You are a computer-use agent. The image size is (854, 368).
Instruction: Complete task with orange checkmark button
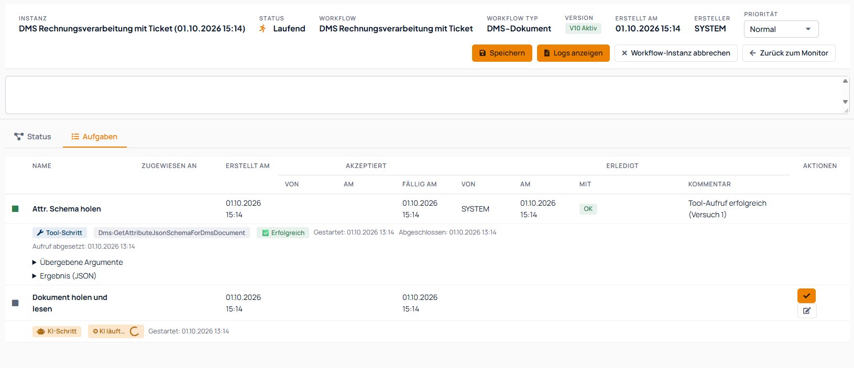[x=806, y=296]
